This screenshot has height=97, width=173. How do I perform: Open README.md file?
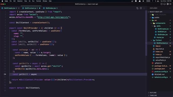(x=159, y=74)
